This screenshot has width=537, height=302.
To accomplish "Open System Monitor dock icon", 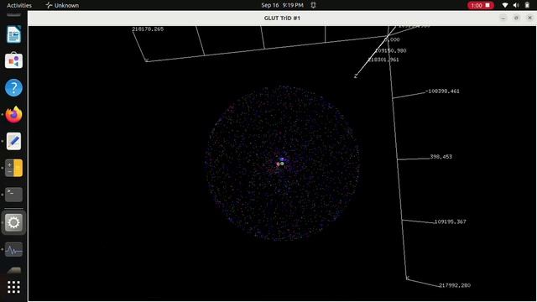I will tap(13, 250).
